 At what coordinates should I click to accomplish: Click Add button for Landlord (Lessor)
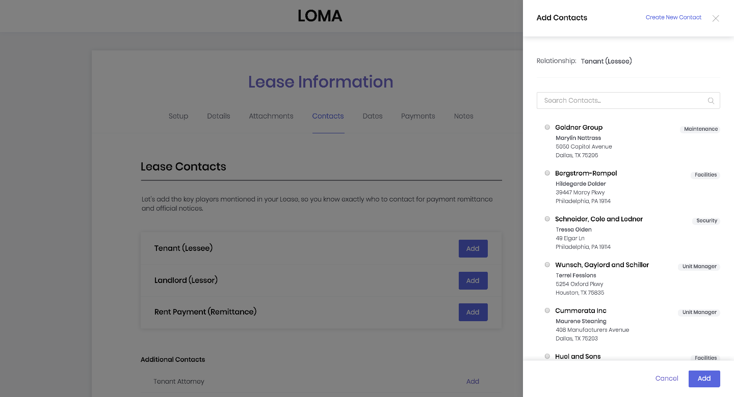point(473,280)
